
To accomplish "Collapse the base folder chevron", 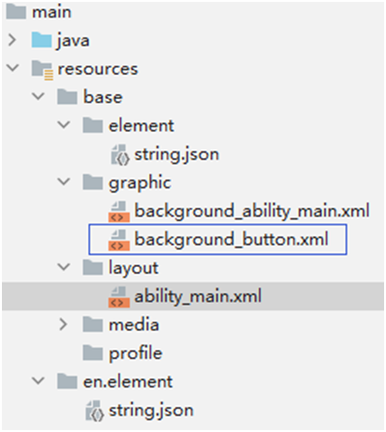I will [x=38, y=96].
